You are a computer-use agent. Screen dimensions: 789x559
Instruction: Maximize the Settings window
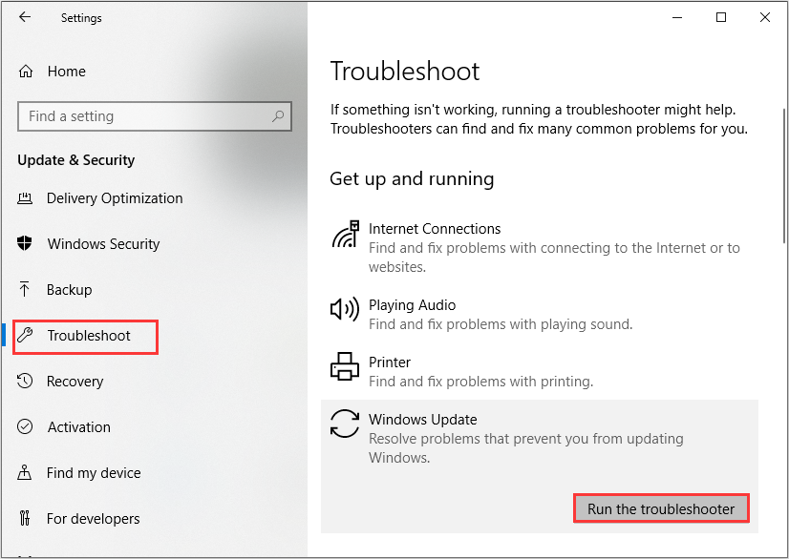pyautogui.click(x=721, y=17)
